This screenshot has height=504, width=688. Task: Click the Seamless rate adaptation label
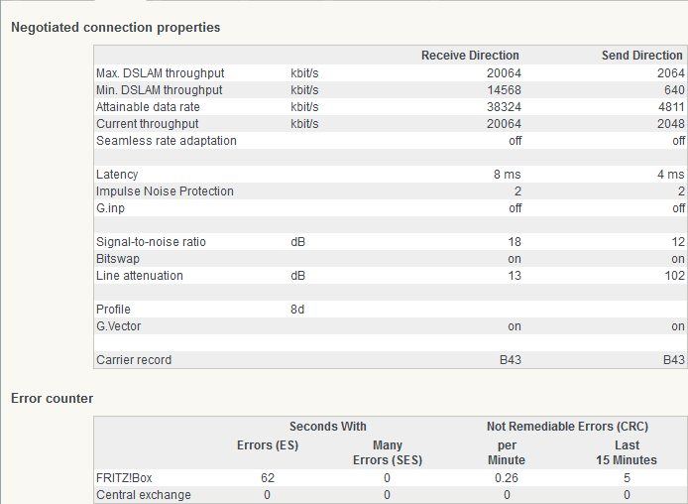[x=166, y=141]
